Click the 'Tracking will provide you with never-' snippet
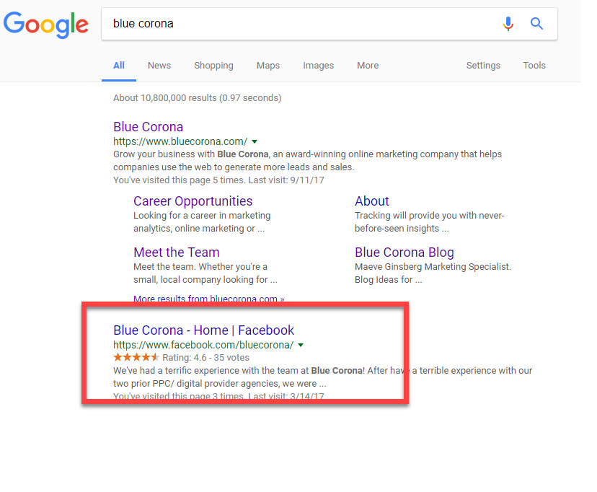The height and width of the screenshot is (492, 597). click(x=430, y=222)
